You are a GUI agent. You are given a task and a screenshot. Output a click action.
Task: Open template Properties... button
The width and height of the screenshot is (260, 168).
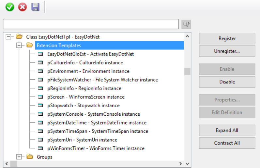pyautogui.click(x=227, y=100)
